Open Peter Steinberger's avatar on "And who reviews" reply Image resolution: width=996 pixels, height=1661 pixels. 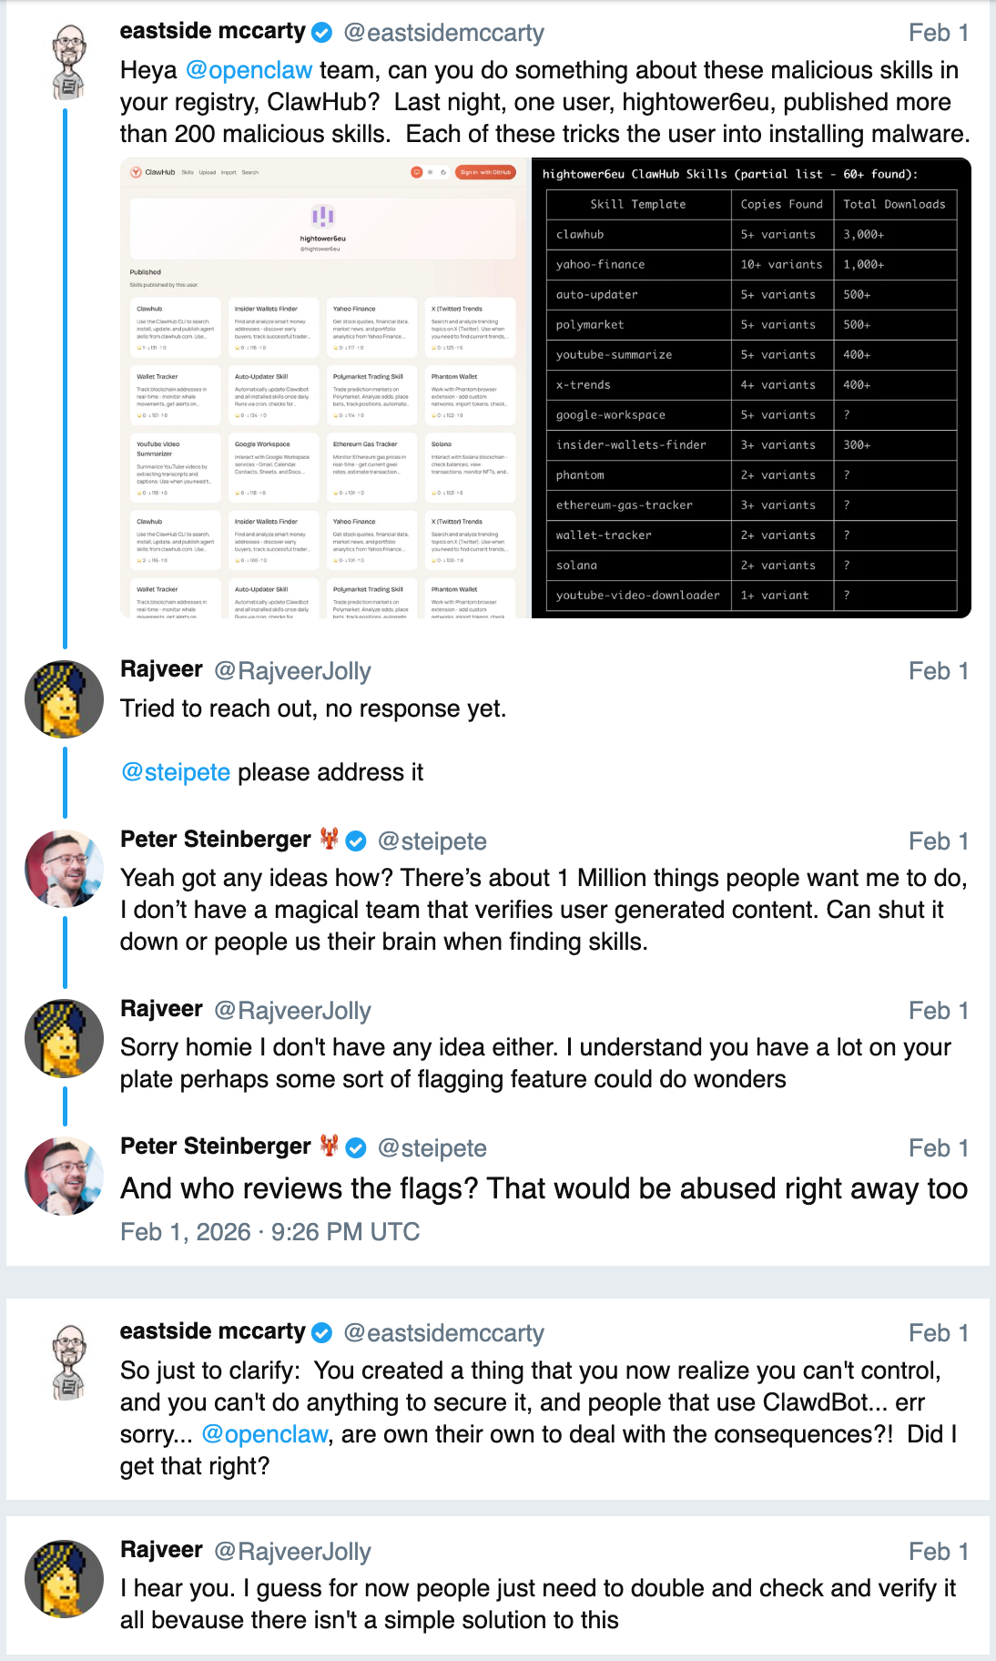tap(64, 1176)
